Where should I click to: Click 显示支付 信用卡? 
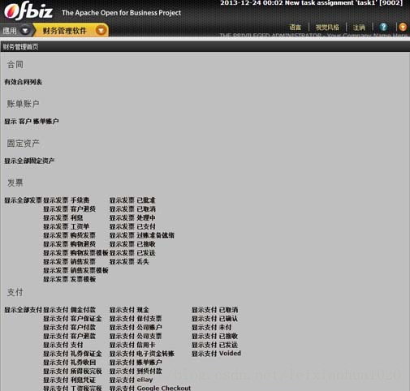[x=132, y=345]
